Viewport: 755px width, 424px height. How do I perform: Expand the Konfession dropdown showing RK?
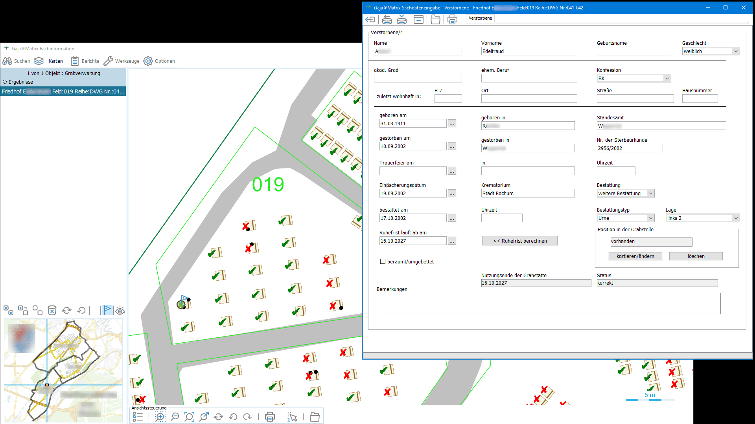coord(667,79)
